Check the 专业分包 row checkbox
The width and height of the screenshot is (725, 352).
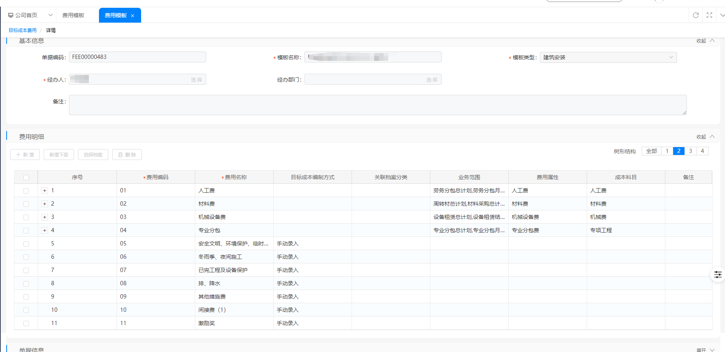(26, 231)
